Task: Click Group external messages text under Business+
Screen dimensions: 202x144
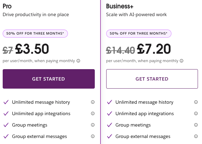Action: tap(143, 136)
